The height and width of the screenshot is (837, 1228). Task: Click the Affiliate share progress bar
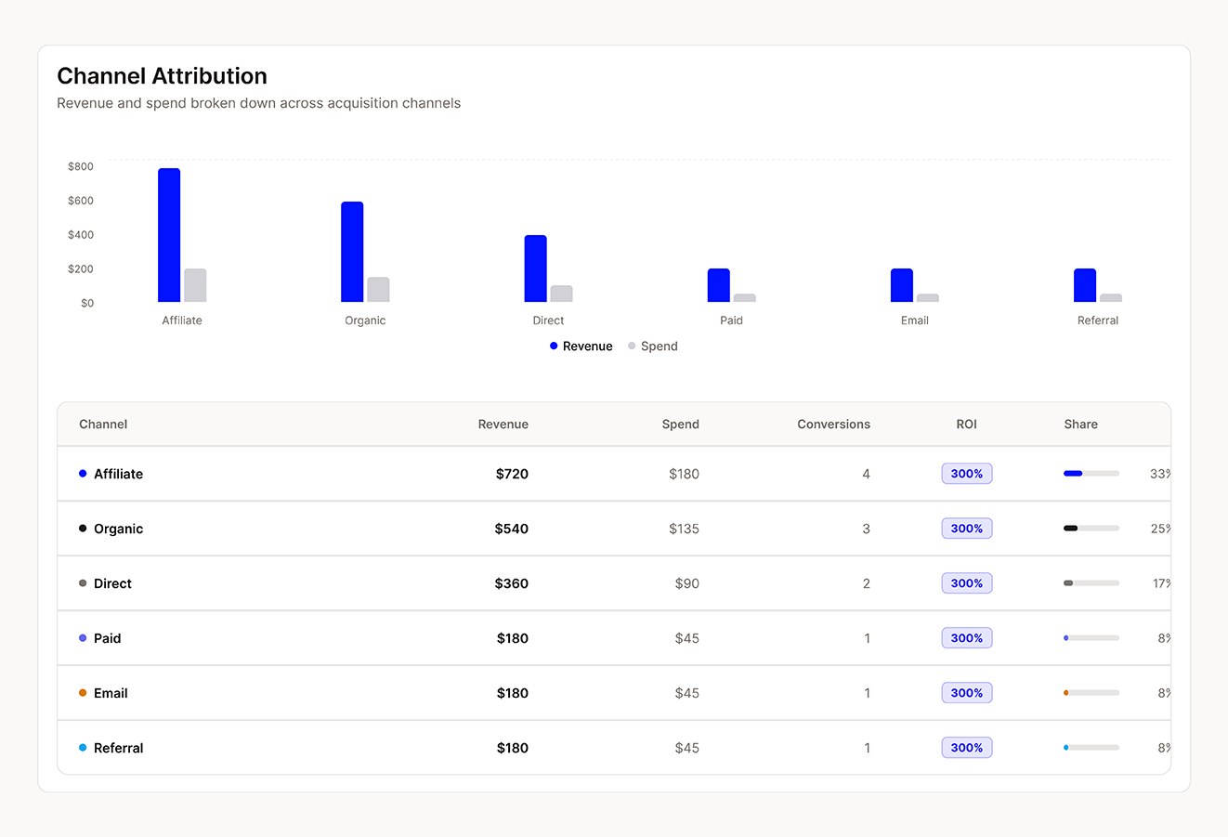coord(1091,474)
